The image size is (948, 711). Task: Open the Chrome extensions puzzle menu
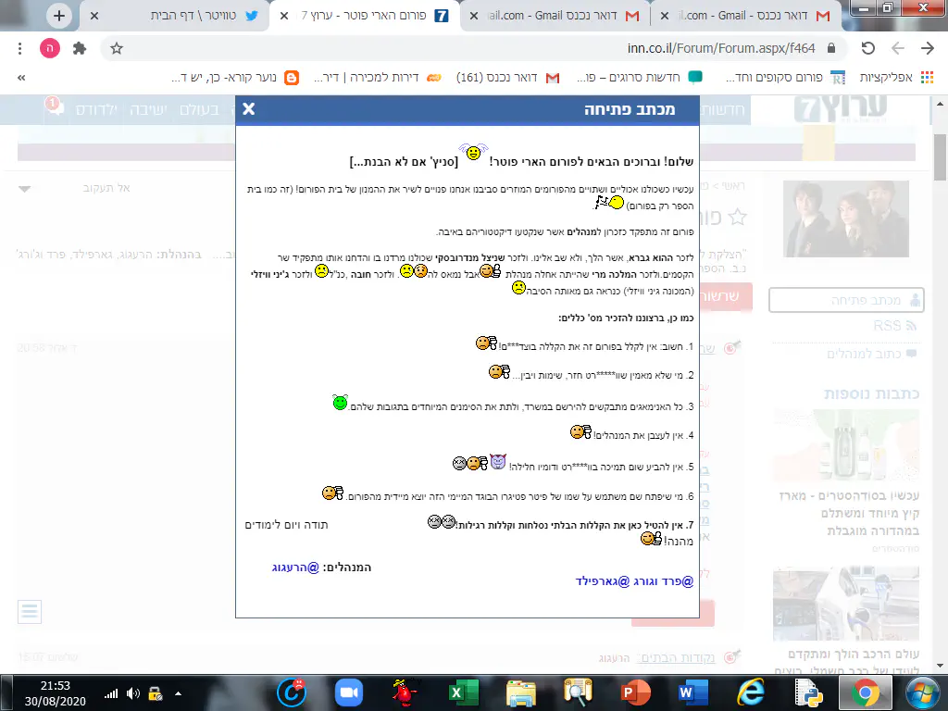coord(78,48)
